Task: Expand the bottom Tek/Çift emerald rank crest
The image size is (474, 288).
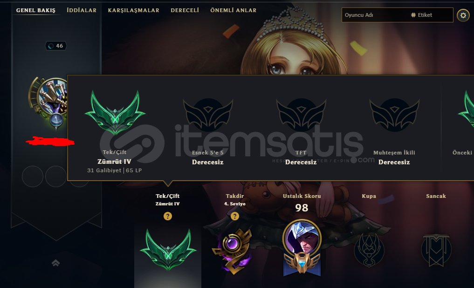Action: 168,249
